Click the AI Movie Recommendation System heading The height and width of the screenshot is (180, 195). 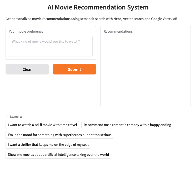(x=98, y=7)
